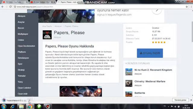
Task: Open Oyun Listeleri in sidebar
Action: (x=24, y=88)
